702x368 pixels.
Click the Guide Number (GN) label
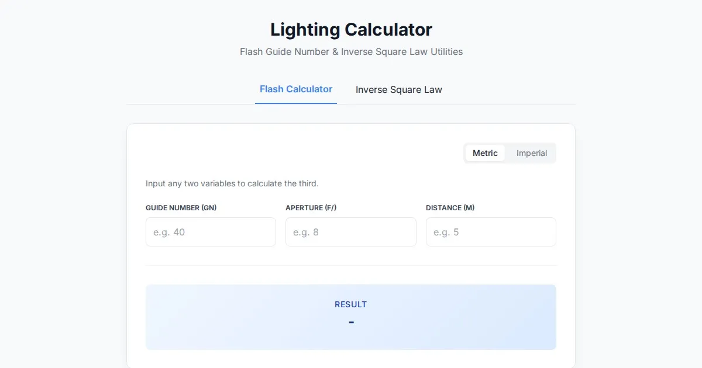tap(181, 208)
